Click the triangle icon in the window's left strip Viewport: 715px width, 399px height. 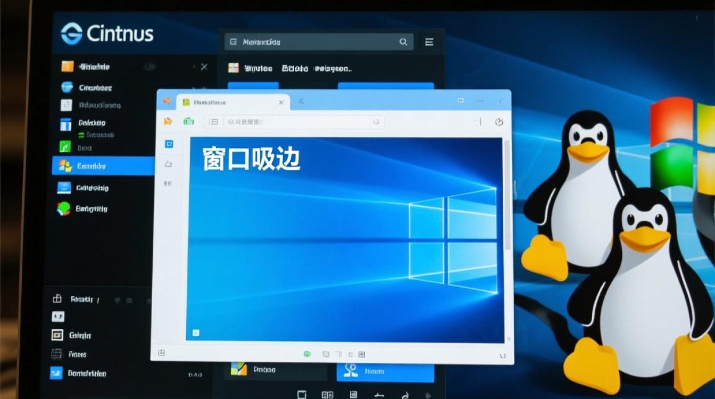[x=169, y=164]
